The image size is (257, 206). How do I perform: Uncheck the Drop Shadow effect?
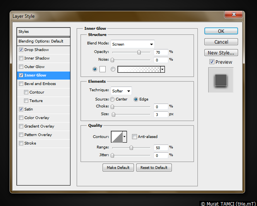21,50
